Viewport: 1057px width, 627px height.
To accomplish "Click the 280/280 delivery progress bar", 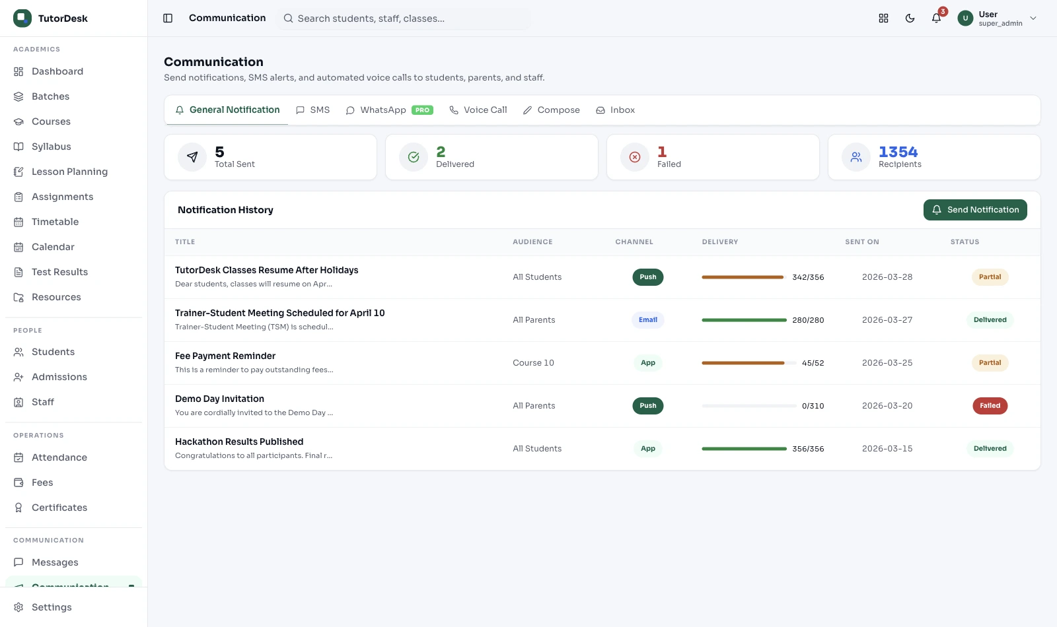I will [744, 320].
